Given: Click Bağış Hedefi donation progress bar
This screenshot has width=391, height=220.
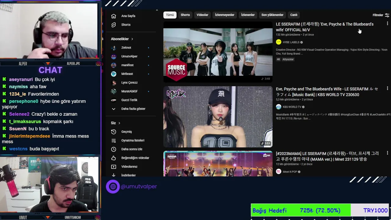Looking at the screenshot, I should coord(320,211).
